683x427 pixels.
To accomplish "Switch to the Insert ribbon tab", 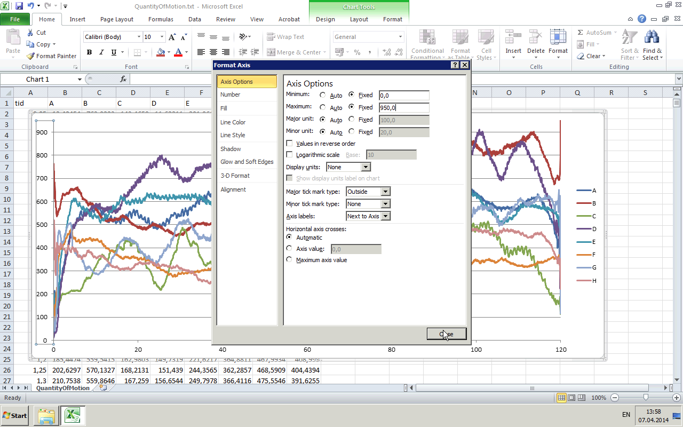I will click(x=77, y=19).
